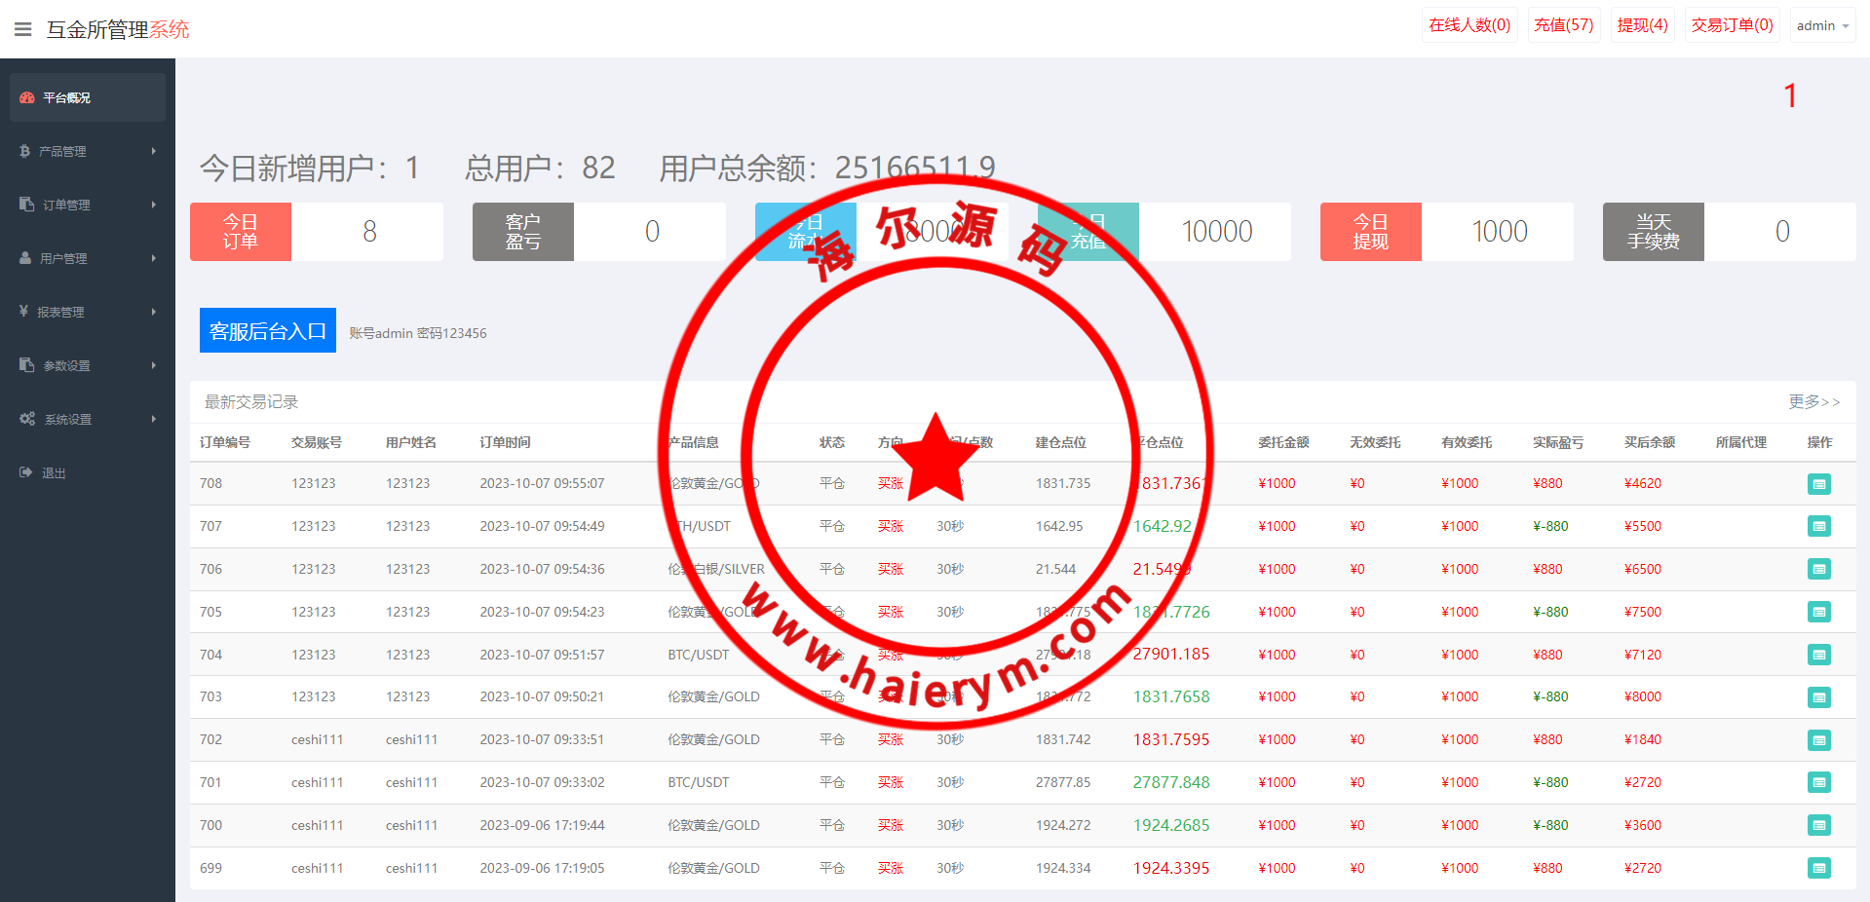The width and height of the screenshot is (1870, 902).
Task: Click the action icon for order 699
Action: 1818,868
